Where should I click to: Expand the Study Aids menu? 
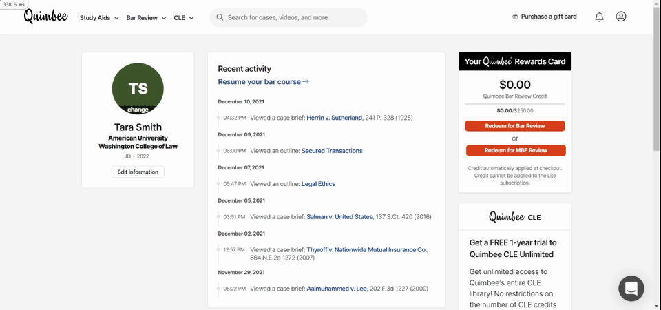coord(99,18)
